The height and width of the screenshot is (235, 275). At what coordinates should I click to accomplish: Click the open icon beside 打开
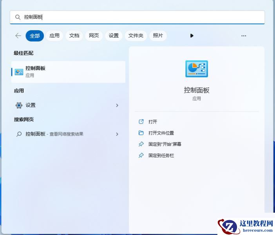[x=141, y=121]
